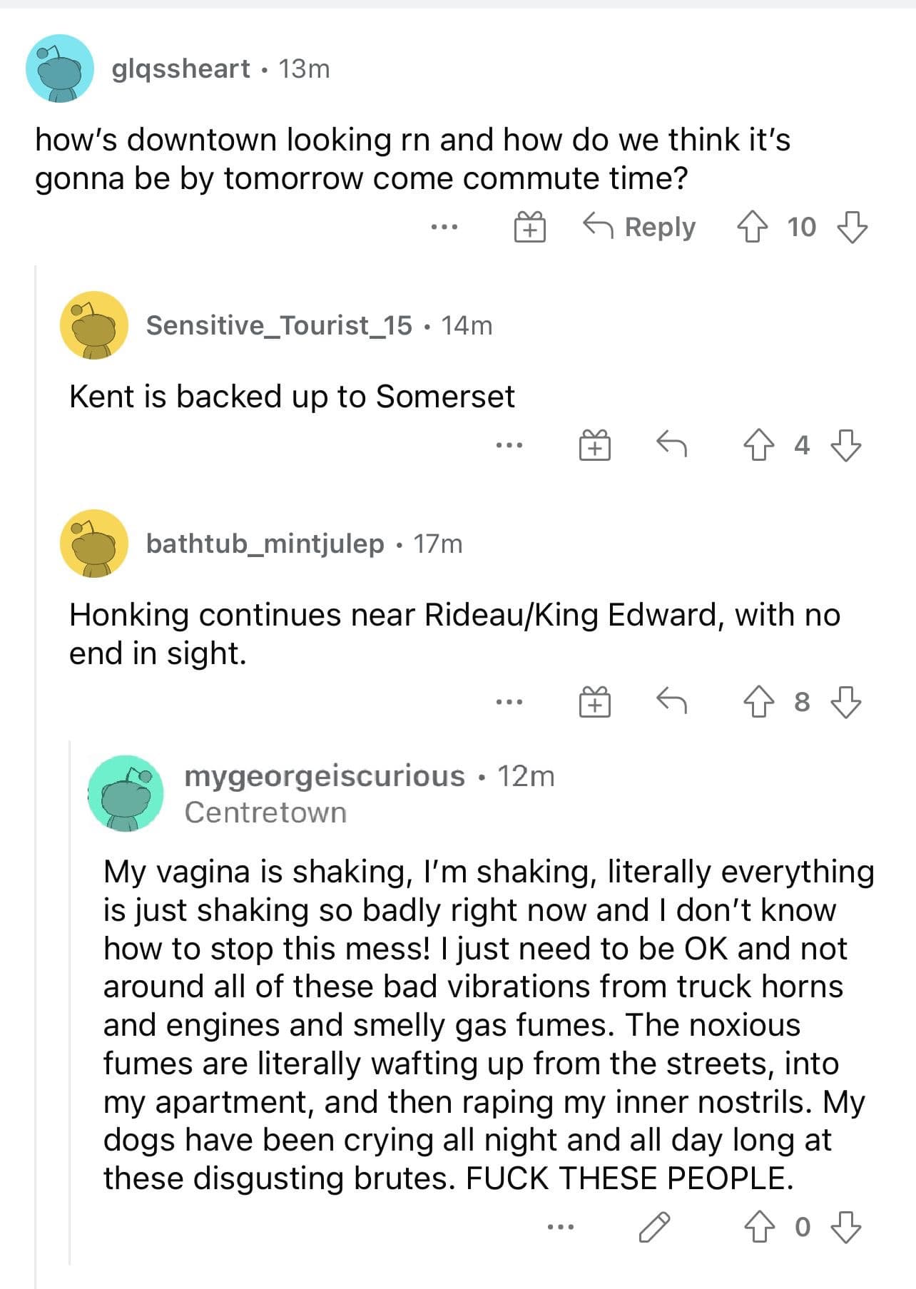
Task: Reply arrow on bathtub_mintjulep's comment
Action: [671, 701]
